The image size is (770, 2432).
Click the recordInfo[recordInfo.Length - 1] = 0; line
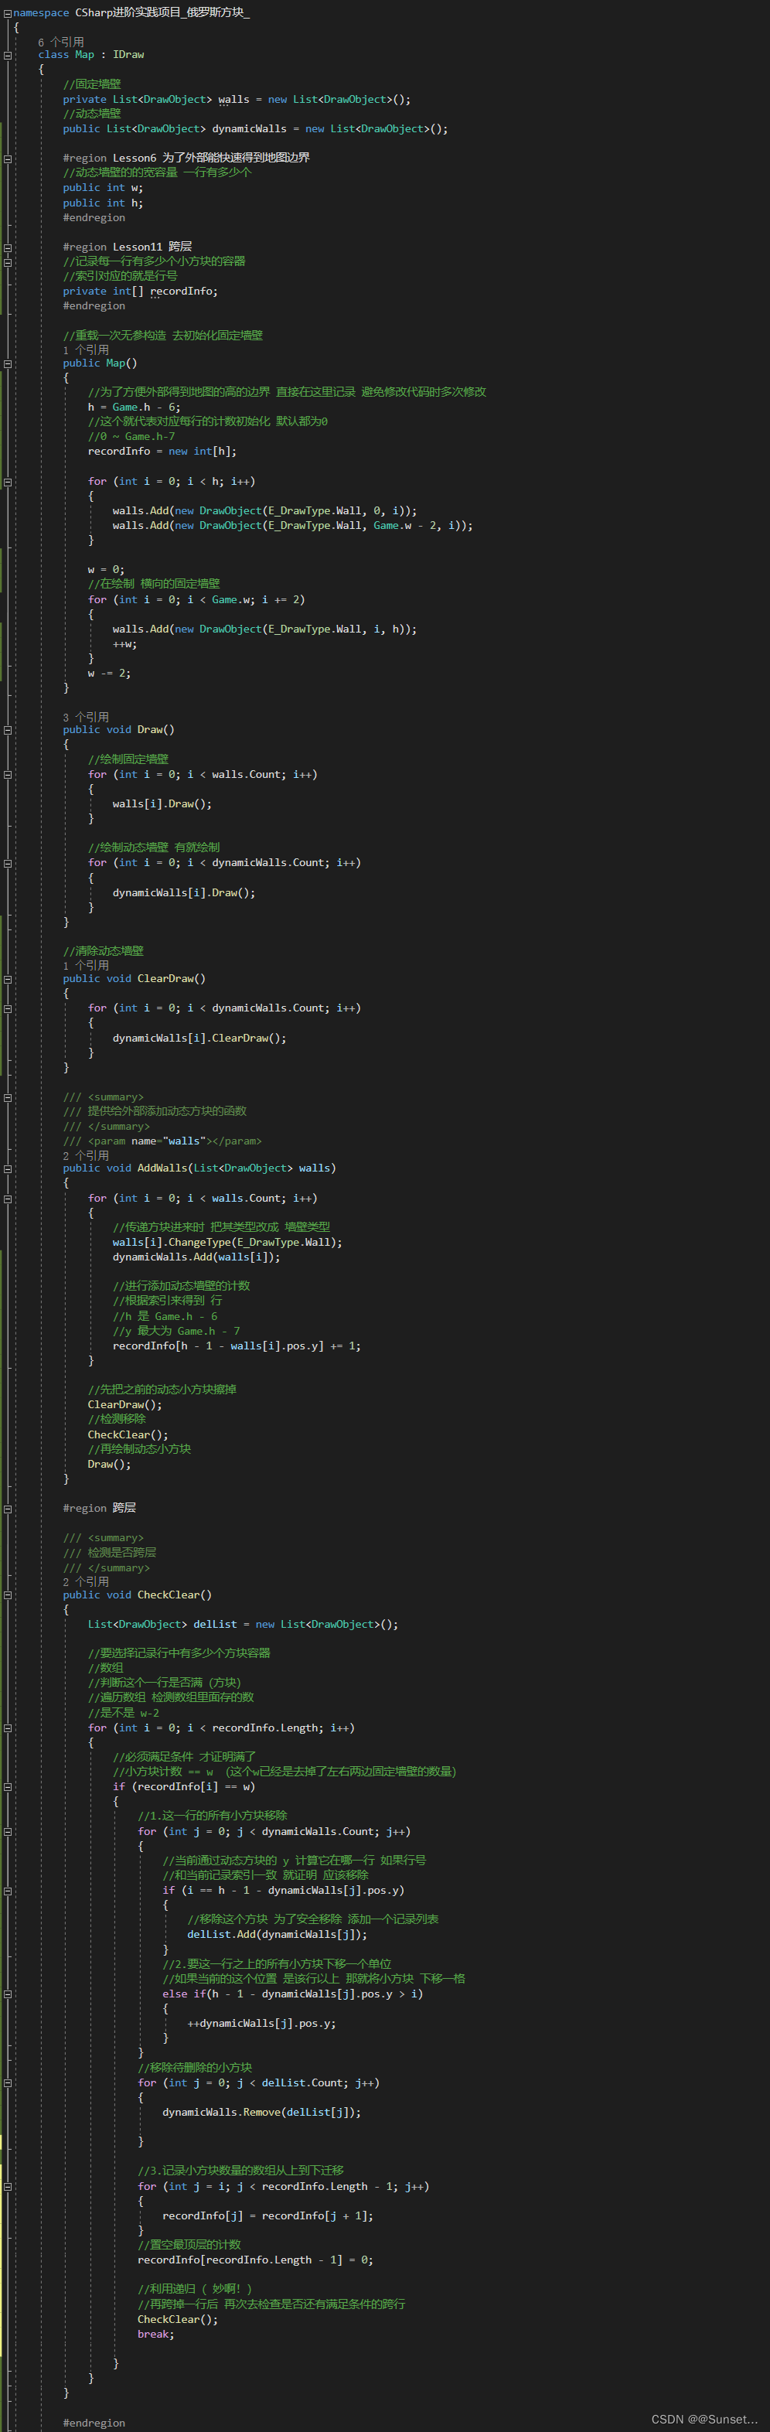pos(256,2260)
